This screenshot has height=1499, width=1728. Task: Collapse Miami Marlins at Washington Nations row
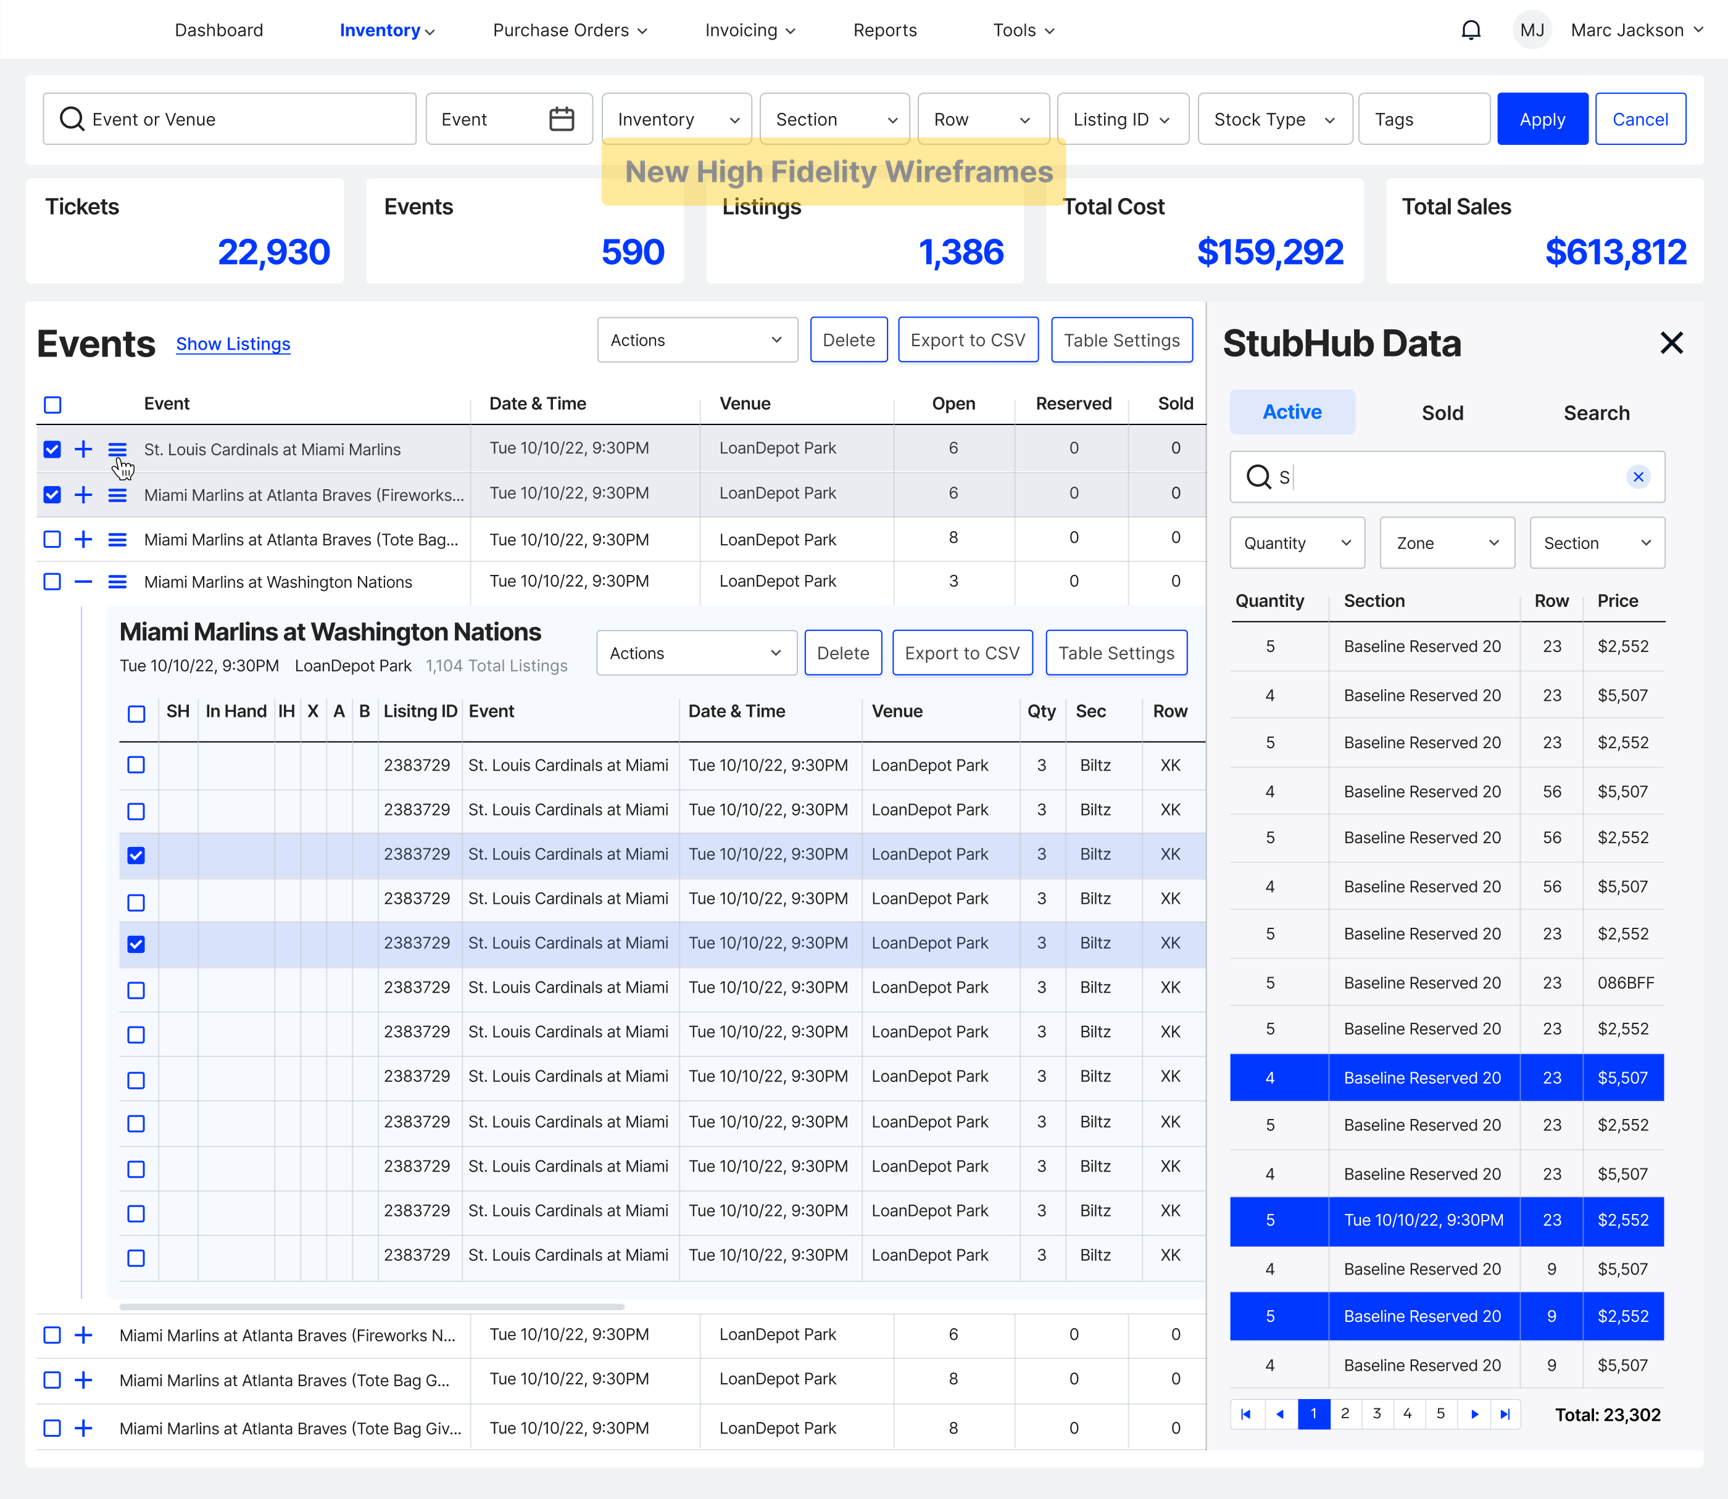(84, 582)
